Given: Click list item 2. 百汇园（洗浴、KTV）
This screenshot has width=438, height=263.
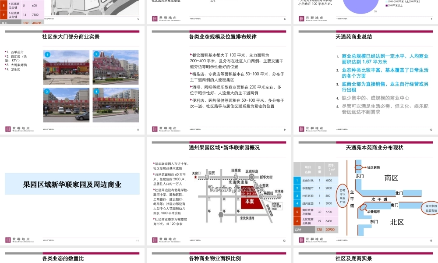Looking at the screenshot, I should 16,58.
